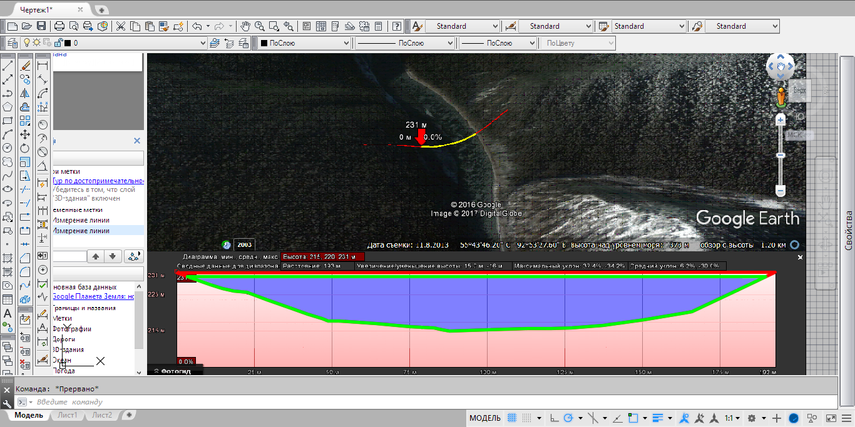Toggle 2D object snap button

[x=633, y=418]
